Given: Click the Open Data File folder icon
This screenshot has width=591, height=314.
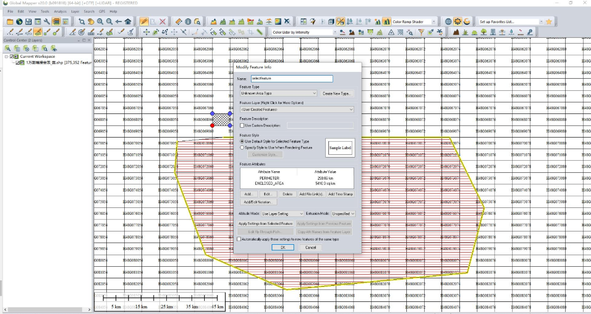Looking at the screenshot, I should 10,22.
